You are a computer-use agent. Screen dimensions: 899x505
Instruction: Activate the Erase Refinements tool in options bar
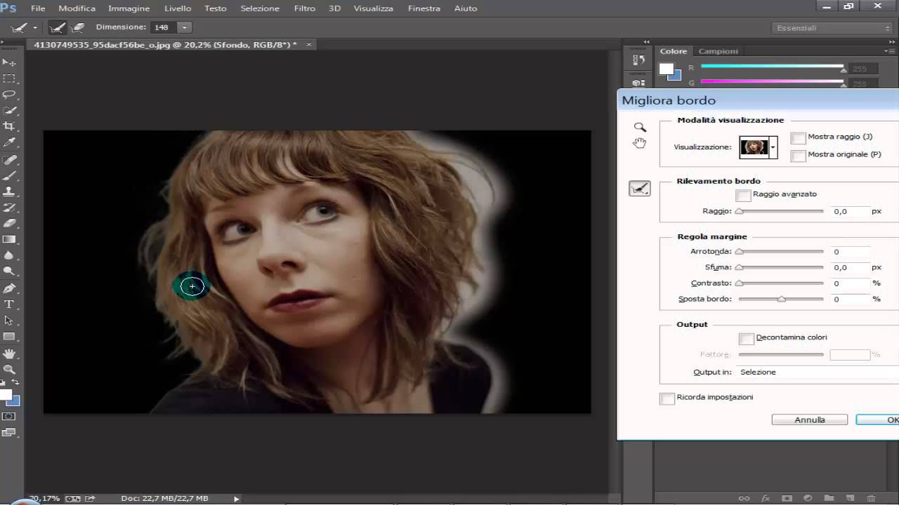click(78, 27)
